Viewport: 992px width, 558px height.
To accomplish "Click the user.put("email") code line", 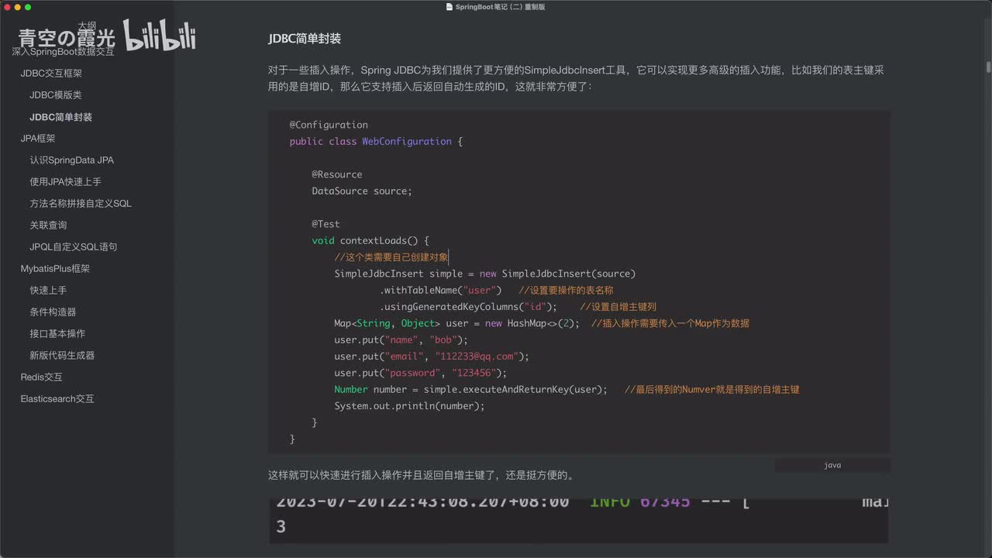I will tap(432, 356).
